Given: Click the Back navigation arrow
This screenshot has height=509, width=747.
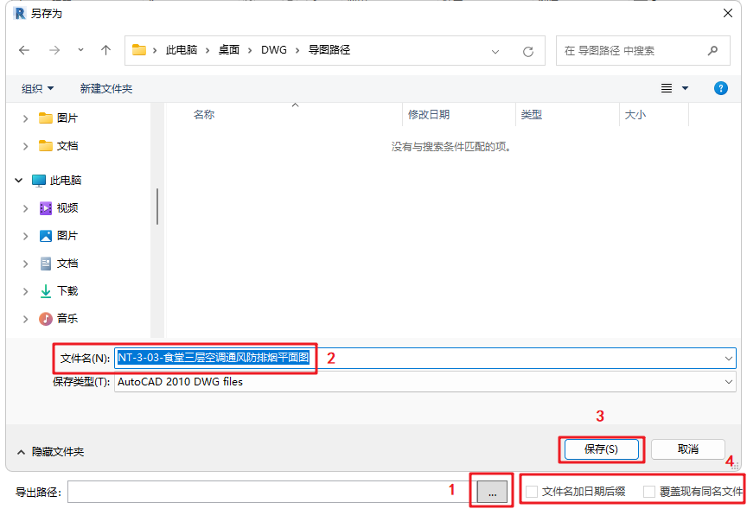Looking at the screenshot, I should click(24, 49).
